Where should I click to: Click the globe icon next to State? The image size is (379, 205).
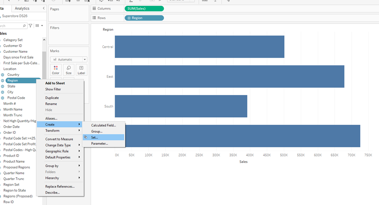click(x=3, y=86)
